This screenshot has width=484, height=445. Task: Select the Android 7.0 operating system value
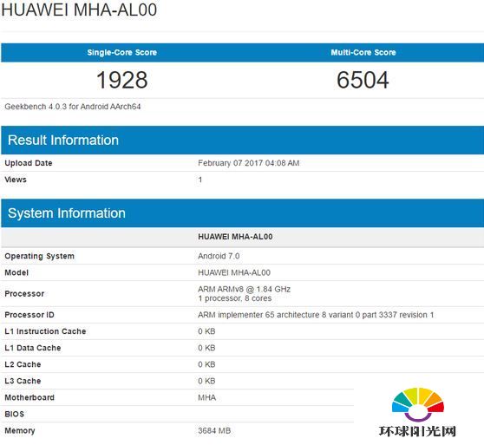[219, 256]
